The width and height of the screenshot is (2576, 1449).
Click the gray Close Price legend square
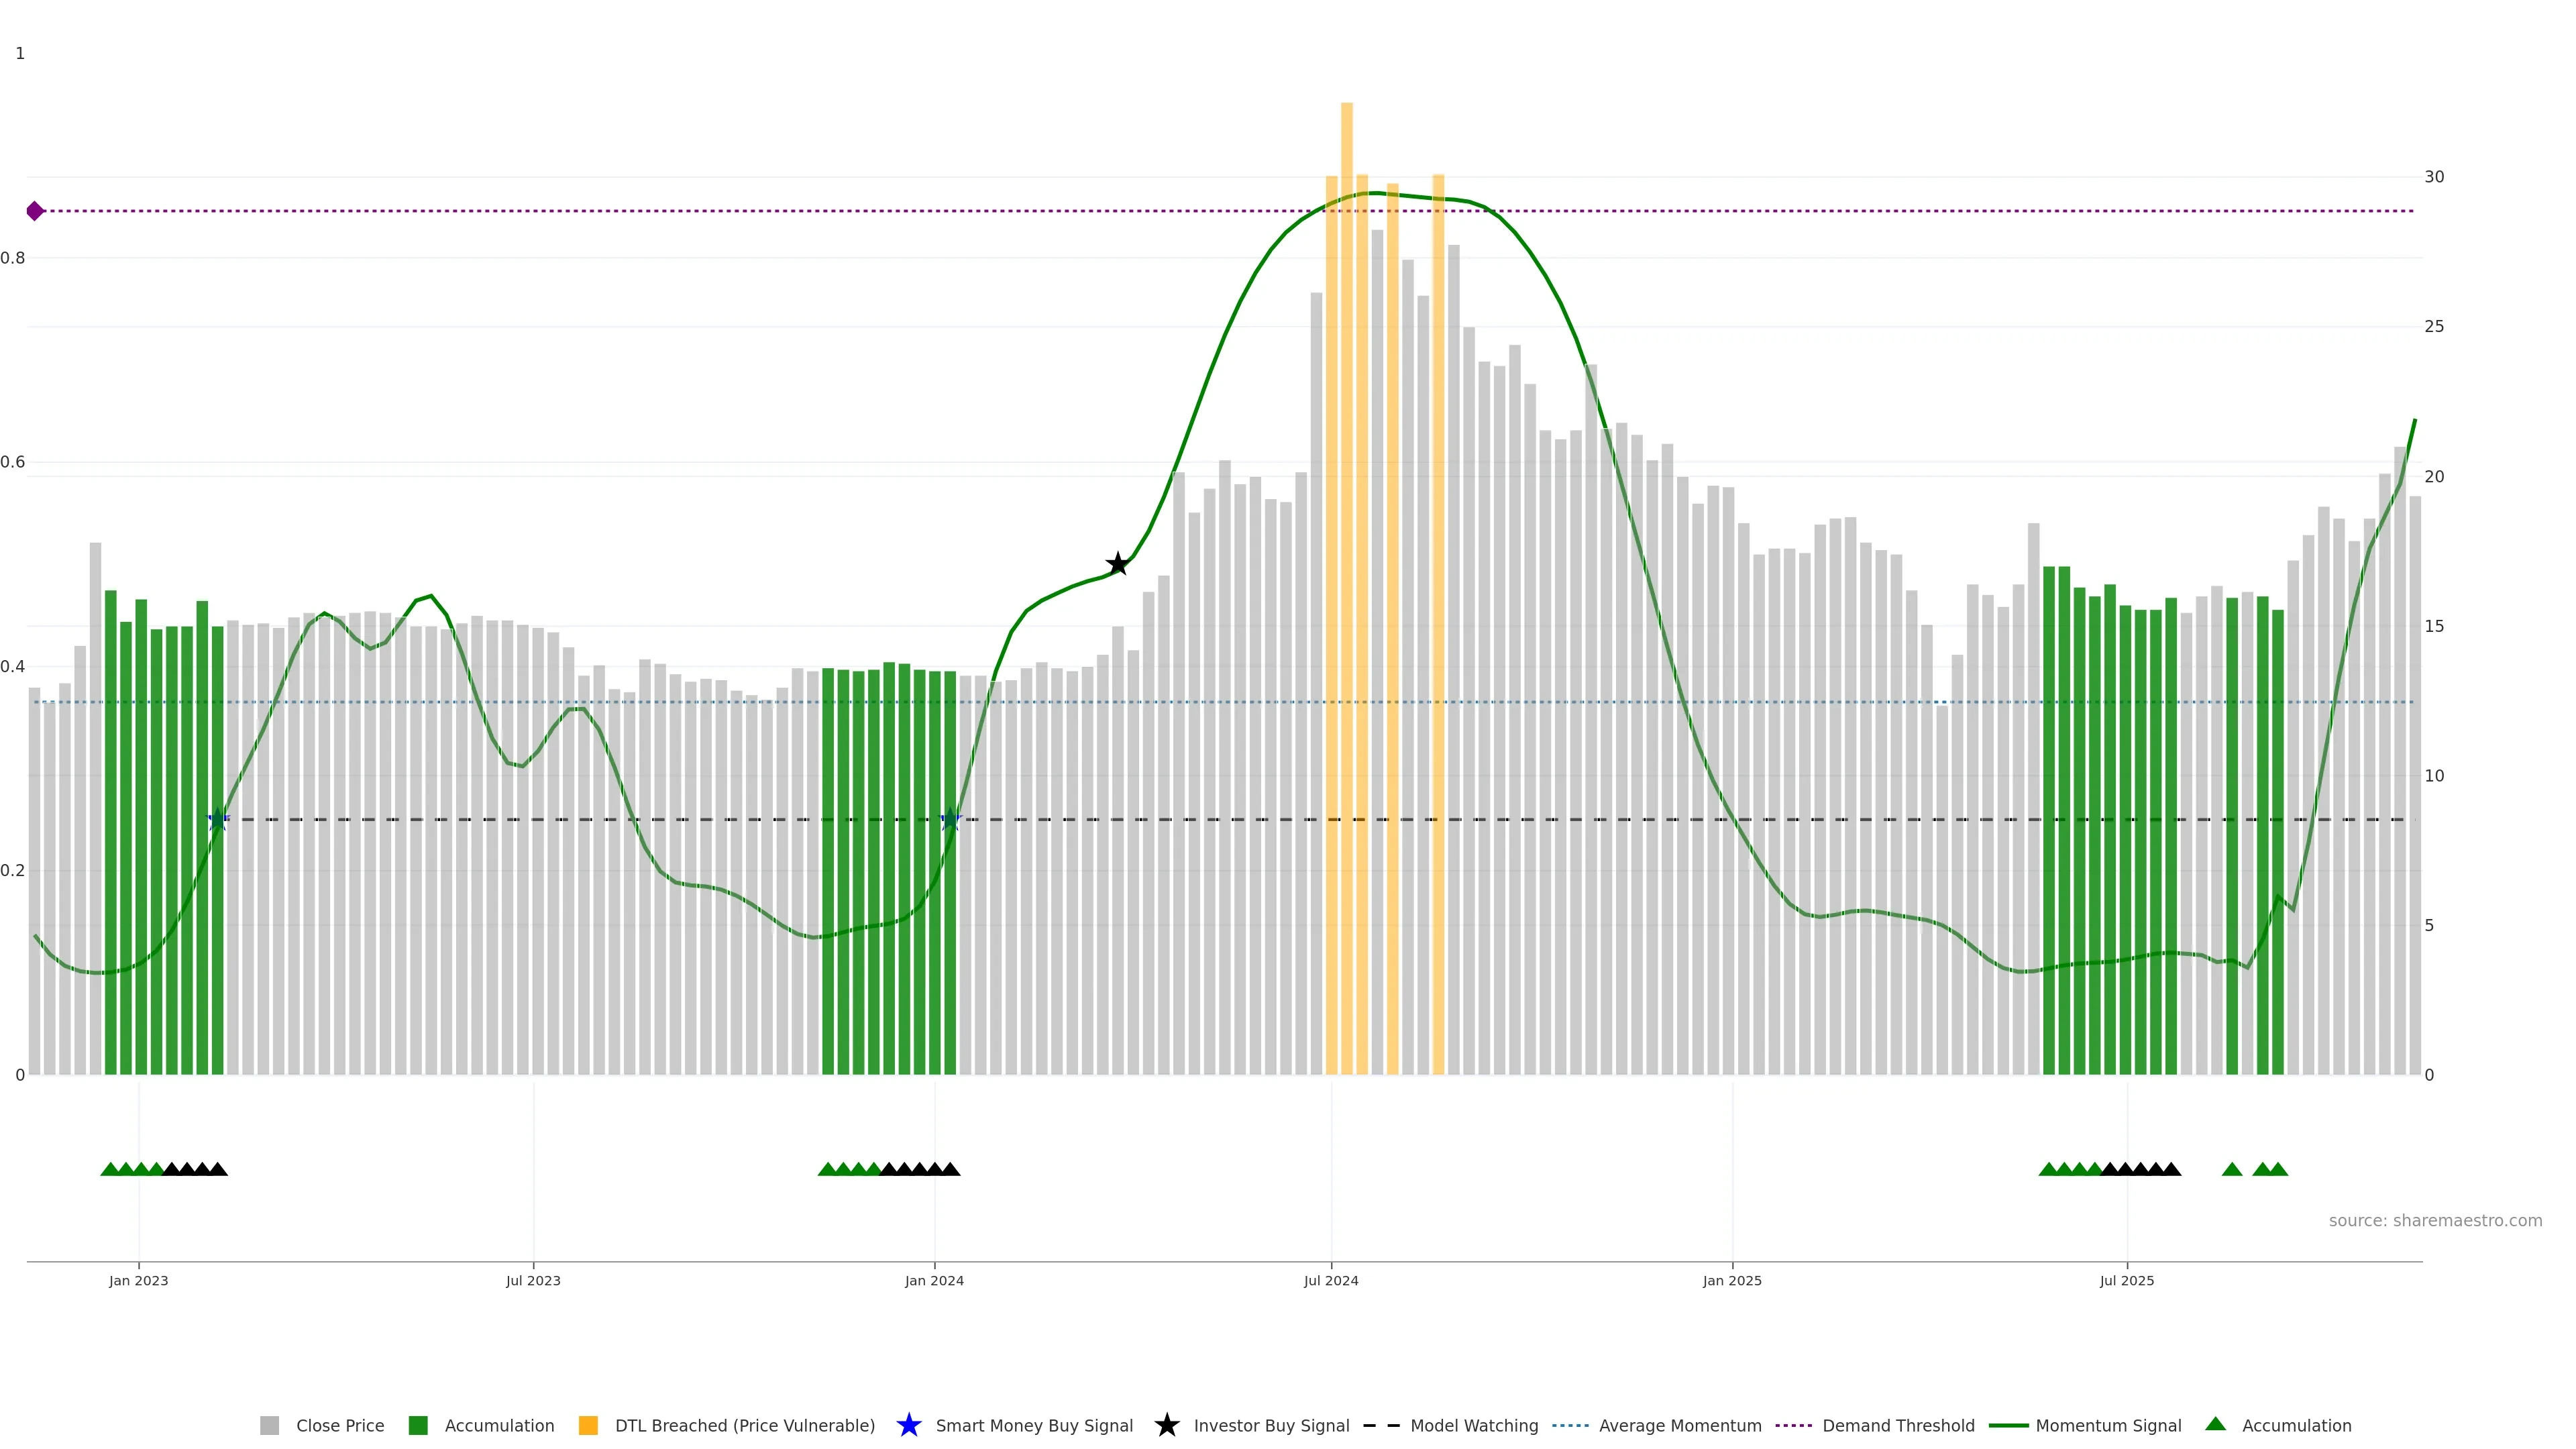269,1425
